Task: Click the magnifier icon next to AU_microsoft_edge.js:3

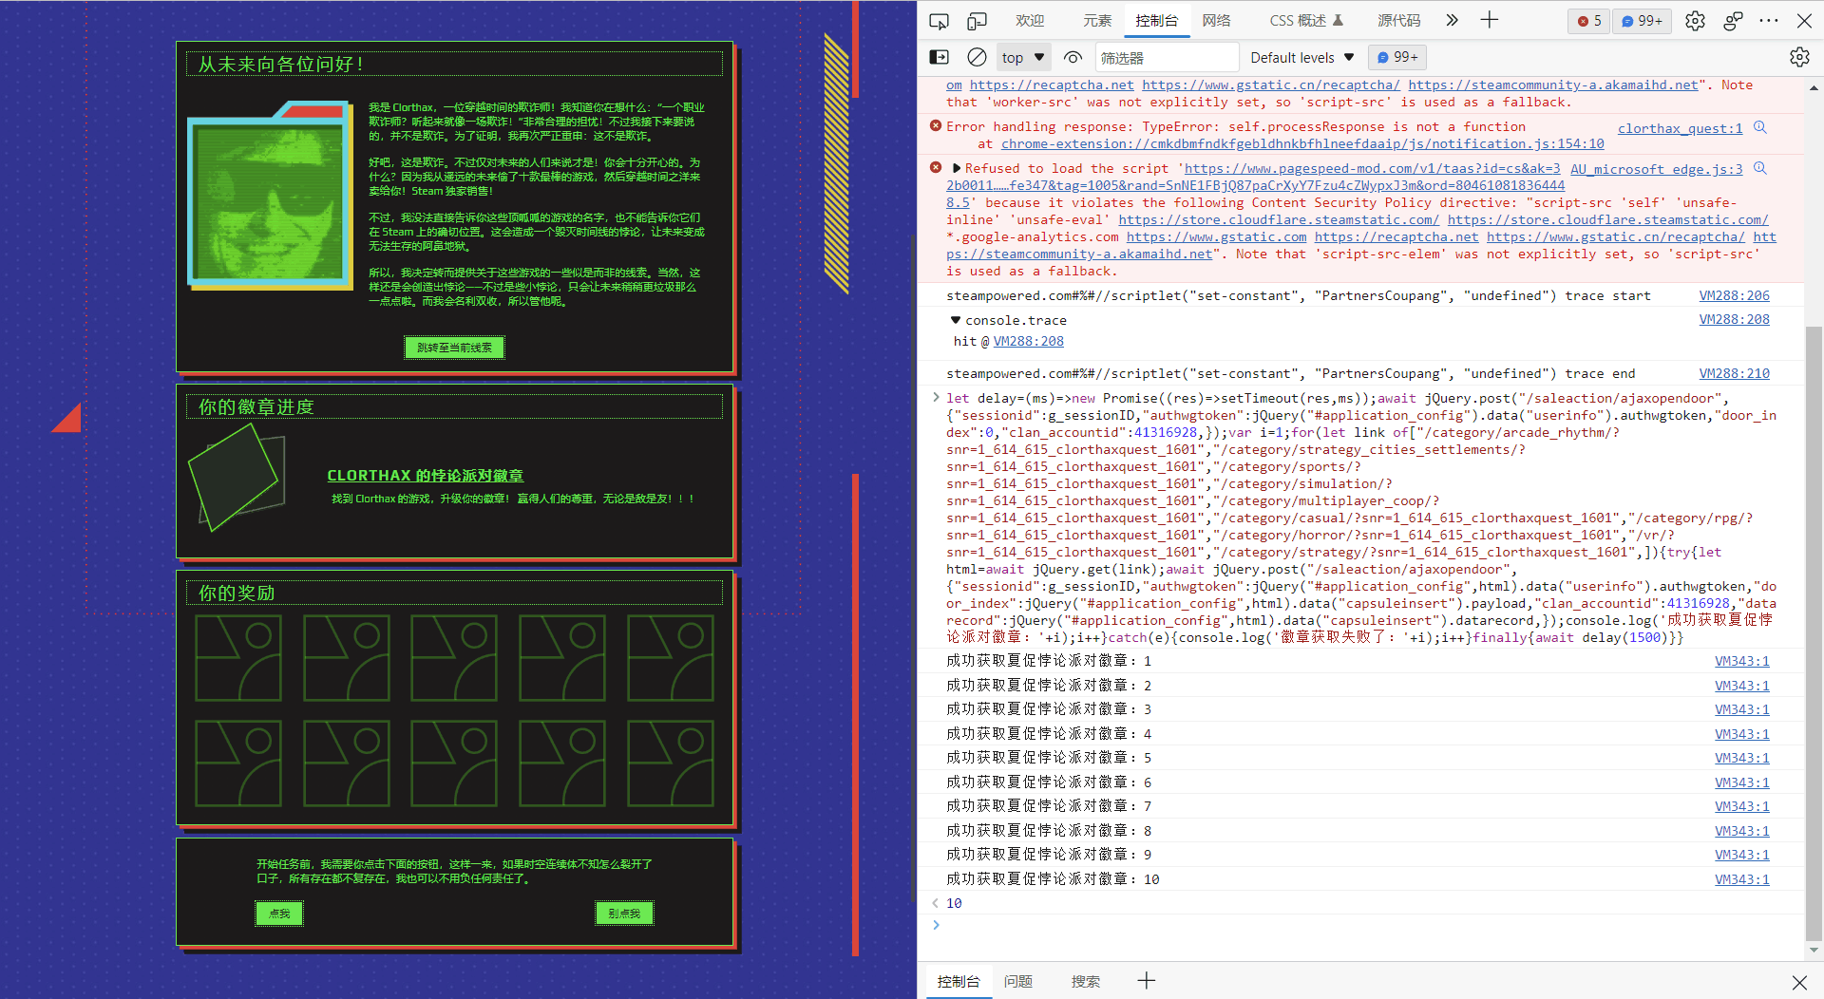Action: 1760,168
